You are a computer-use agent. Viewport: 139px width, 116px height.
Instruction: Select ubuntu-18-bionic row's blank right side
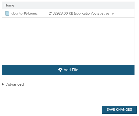click(x=124, y=14)
